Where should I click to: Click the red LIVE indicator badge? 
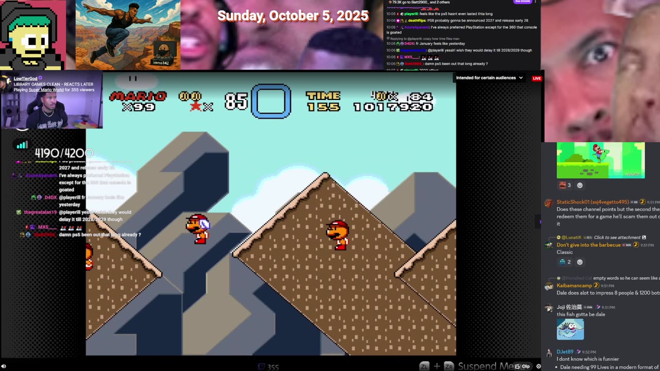pos(537,78)
